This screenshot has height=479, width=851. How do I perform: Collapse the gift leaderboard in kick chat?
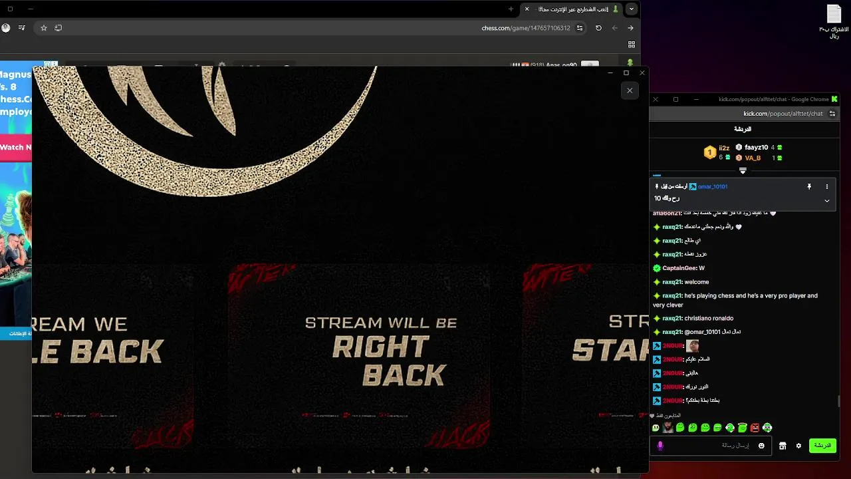(743, 170)
